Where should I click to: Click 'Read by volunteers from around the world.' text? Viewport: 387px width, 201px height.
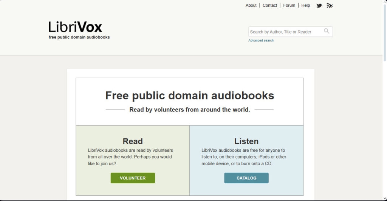coord(190,110)
